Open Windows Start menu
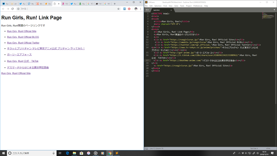 [3, 153]
